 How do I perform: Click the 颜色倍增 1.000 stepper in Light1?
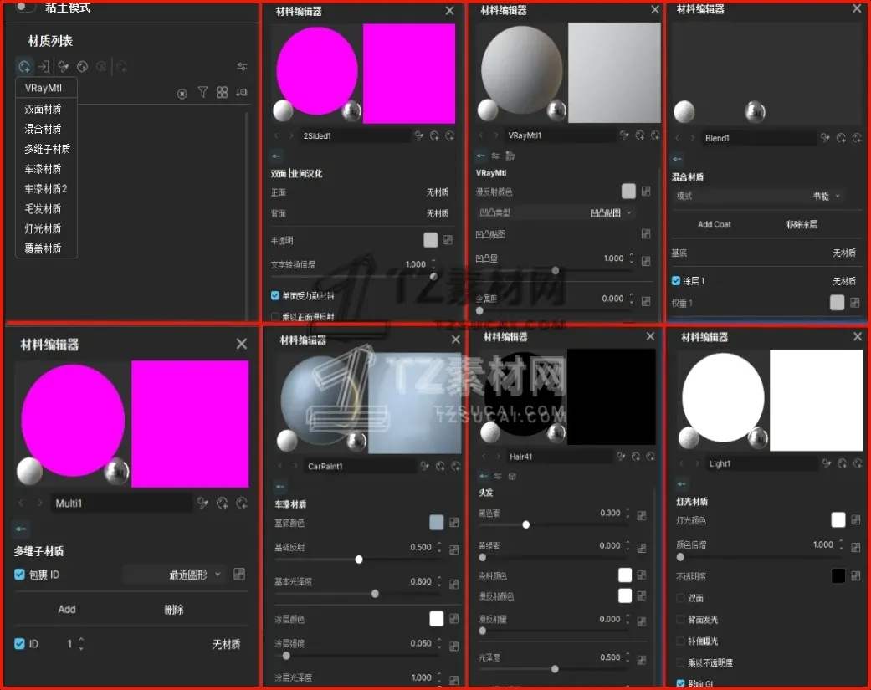click(x=841, y=544)
